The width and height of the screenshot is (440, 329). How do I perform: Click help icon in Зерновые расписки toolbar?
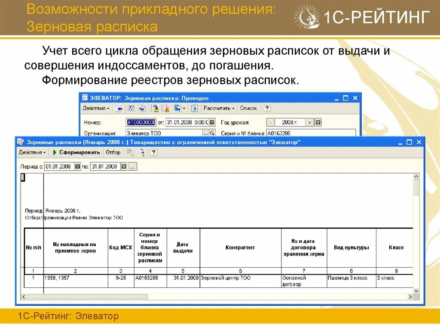click(153, 152)
